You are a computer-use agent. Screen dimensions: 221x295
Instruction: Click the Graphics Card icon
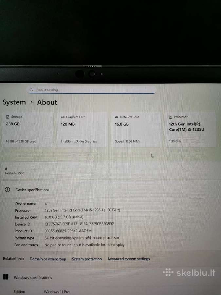coord(63,117)
